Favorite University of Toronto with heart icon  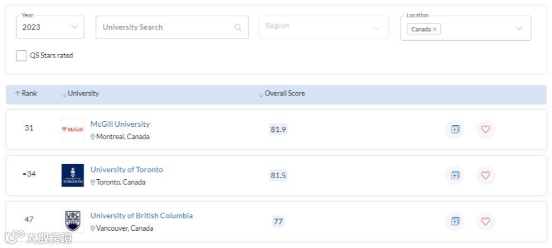(x=486, y=175)
